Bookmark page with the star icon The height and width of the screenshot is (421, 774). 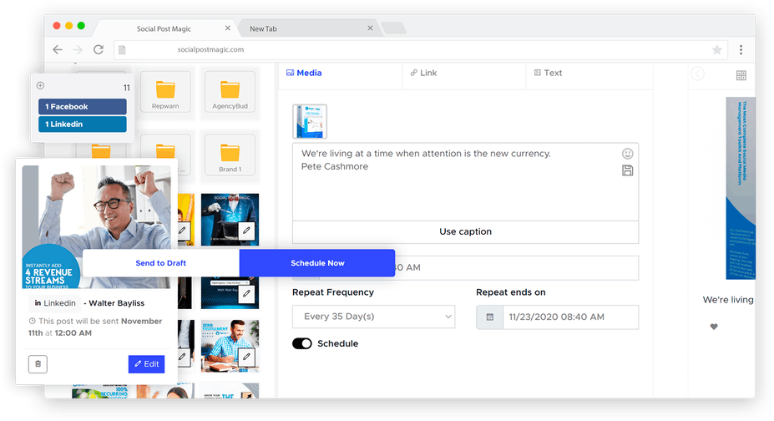(x=716, y=49)
